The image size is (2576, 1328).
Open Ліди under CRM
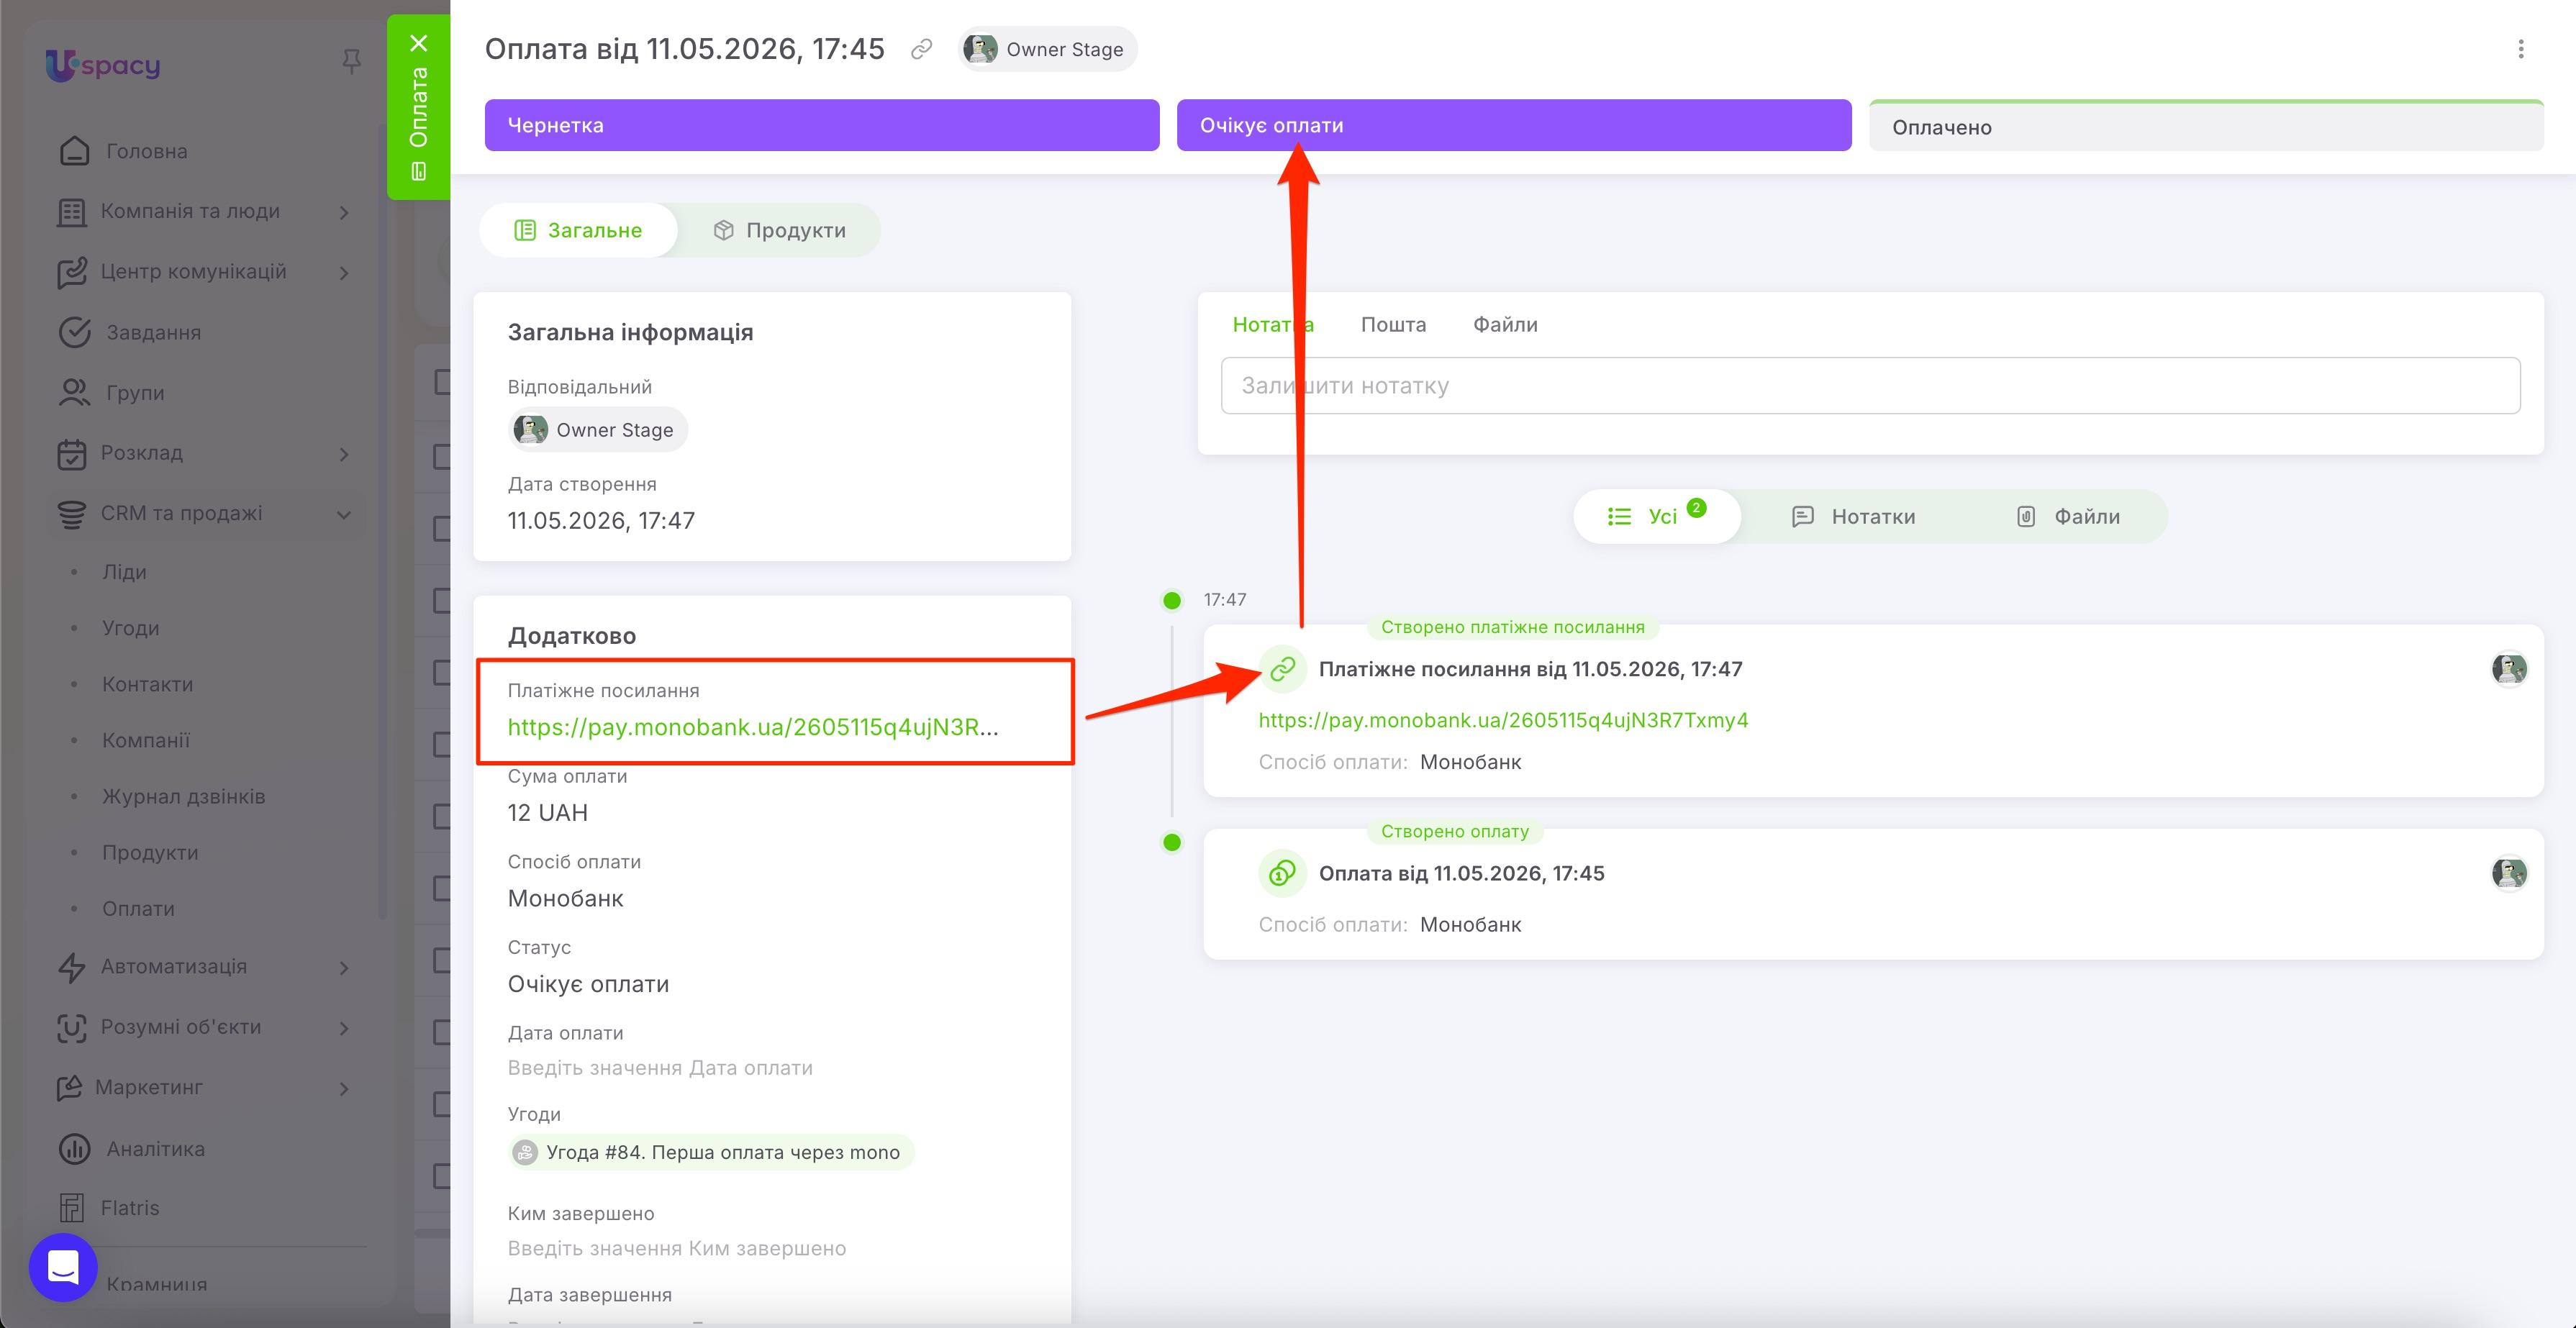coord(124,572)
